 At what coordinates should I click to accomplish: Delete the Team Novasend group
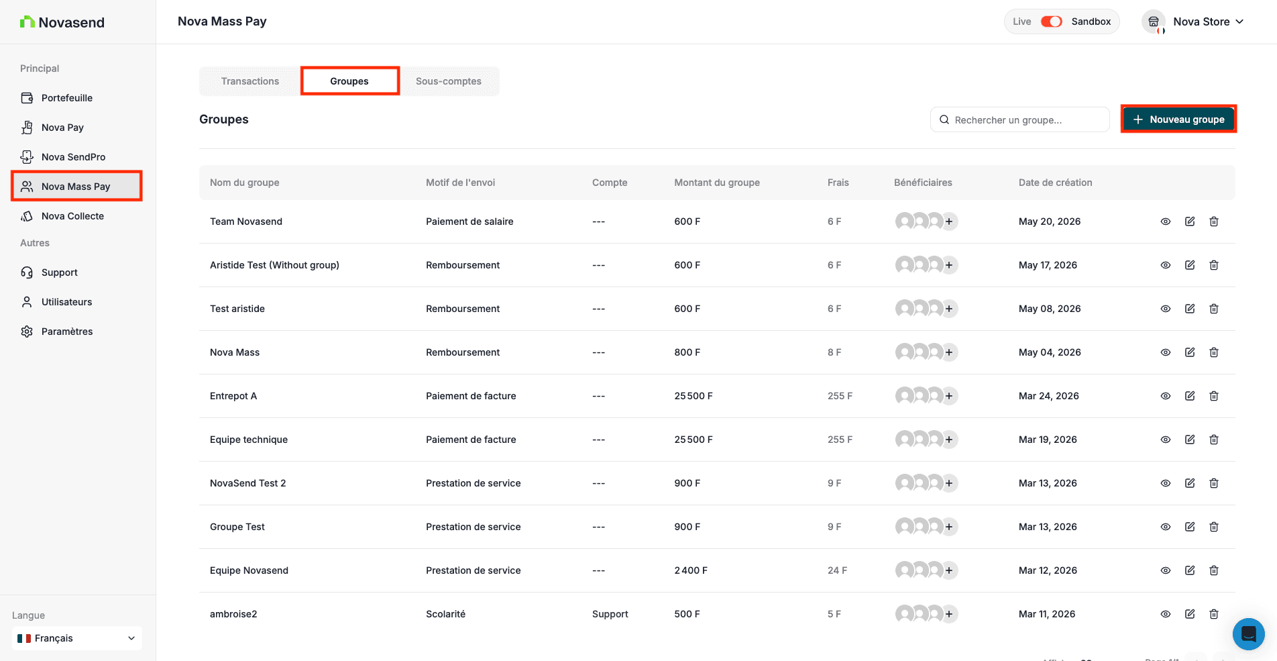(1214, 221)
